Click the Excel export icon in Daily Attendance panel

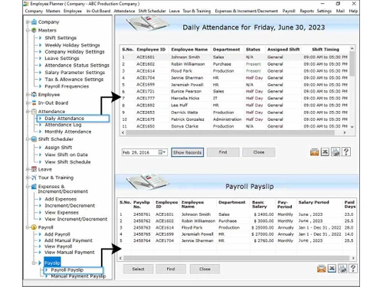[325, 152]
